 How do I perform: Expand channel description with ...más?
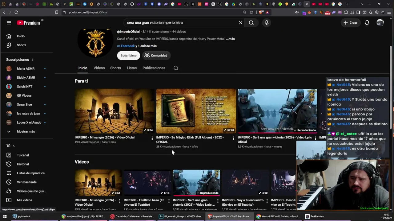tap(230, 39)
